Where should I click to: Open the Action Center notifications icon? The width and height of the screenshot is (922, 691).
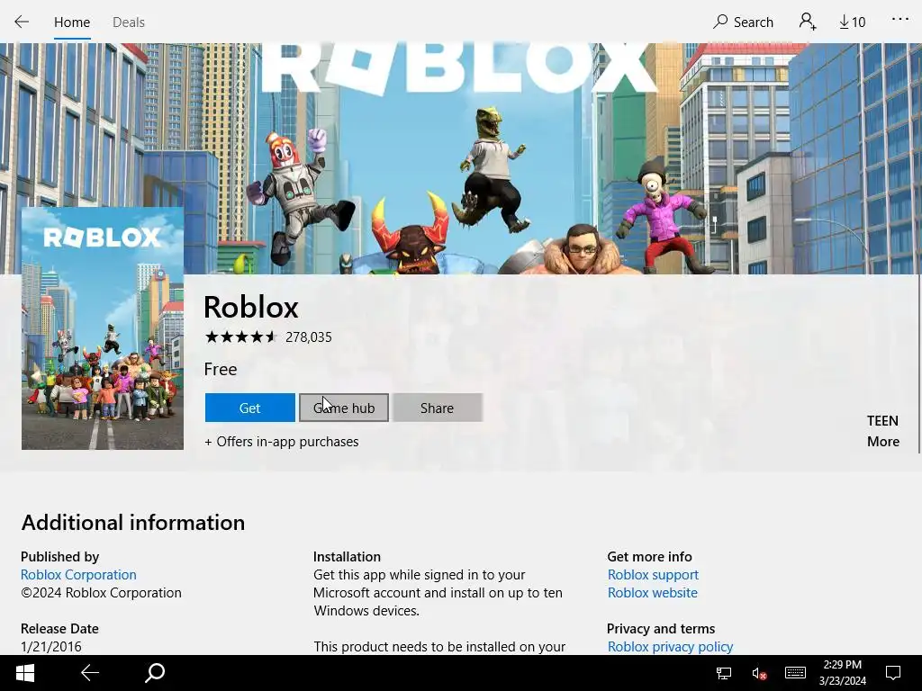(x=893, y=673)
